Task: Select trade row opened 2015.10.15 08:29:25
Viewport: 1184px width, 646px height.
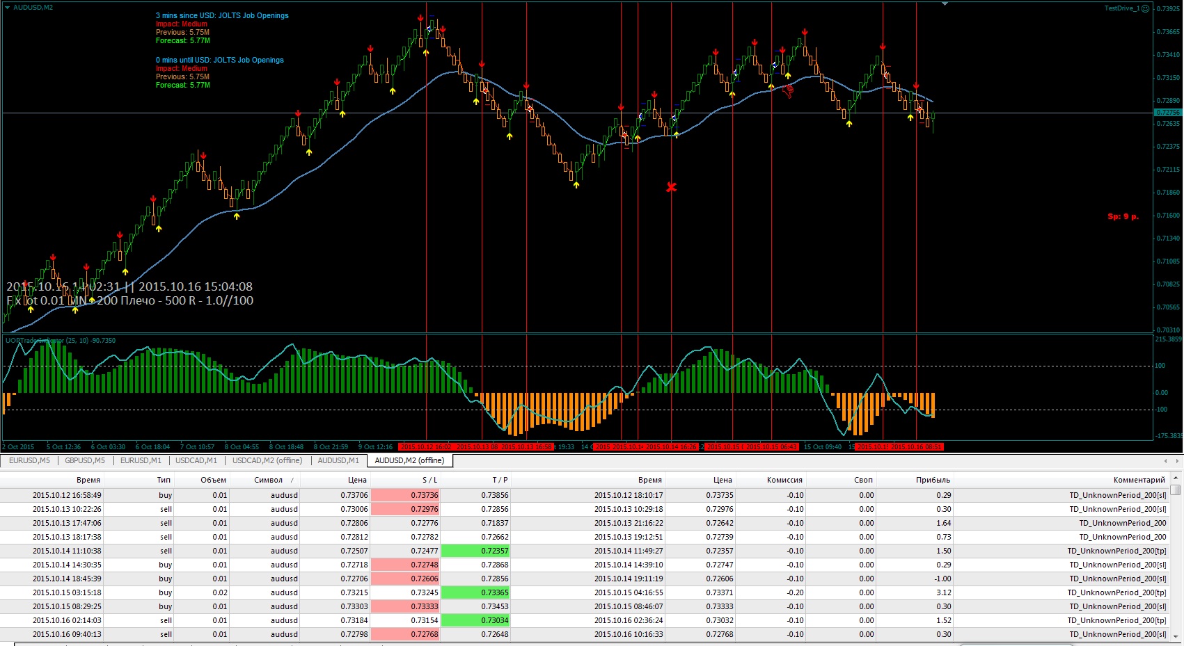Action: pos(585,606)
